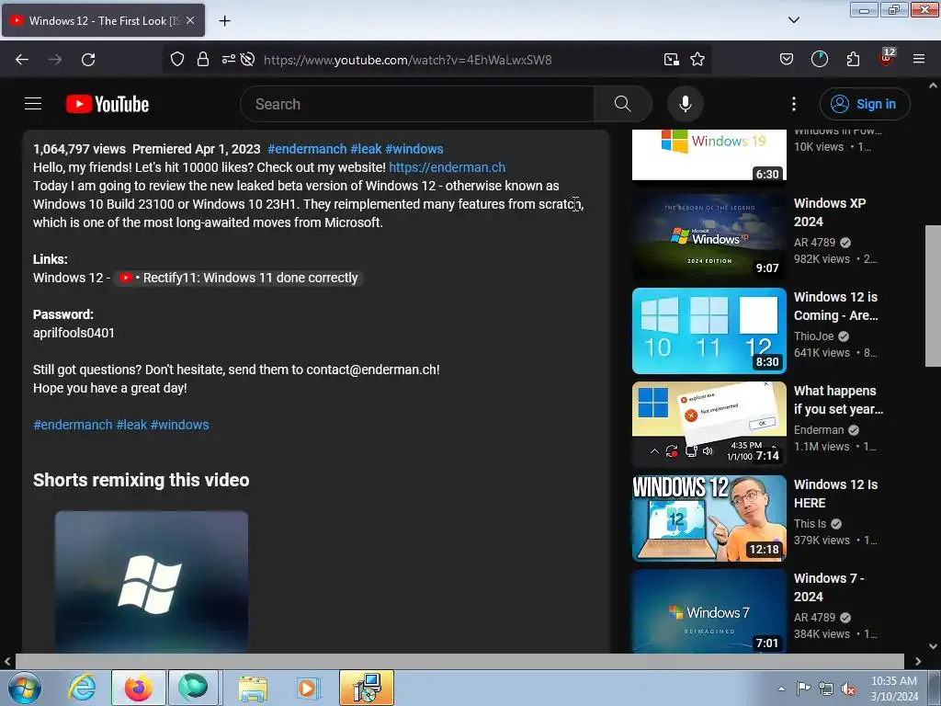Click the 1,064,797 views text
941x706 pixels.
coord(79,149)
